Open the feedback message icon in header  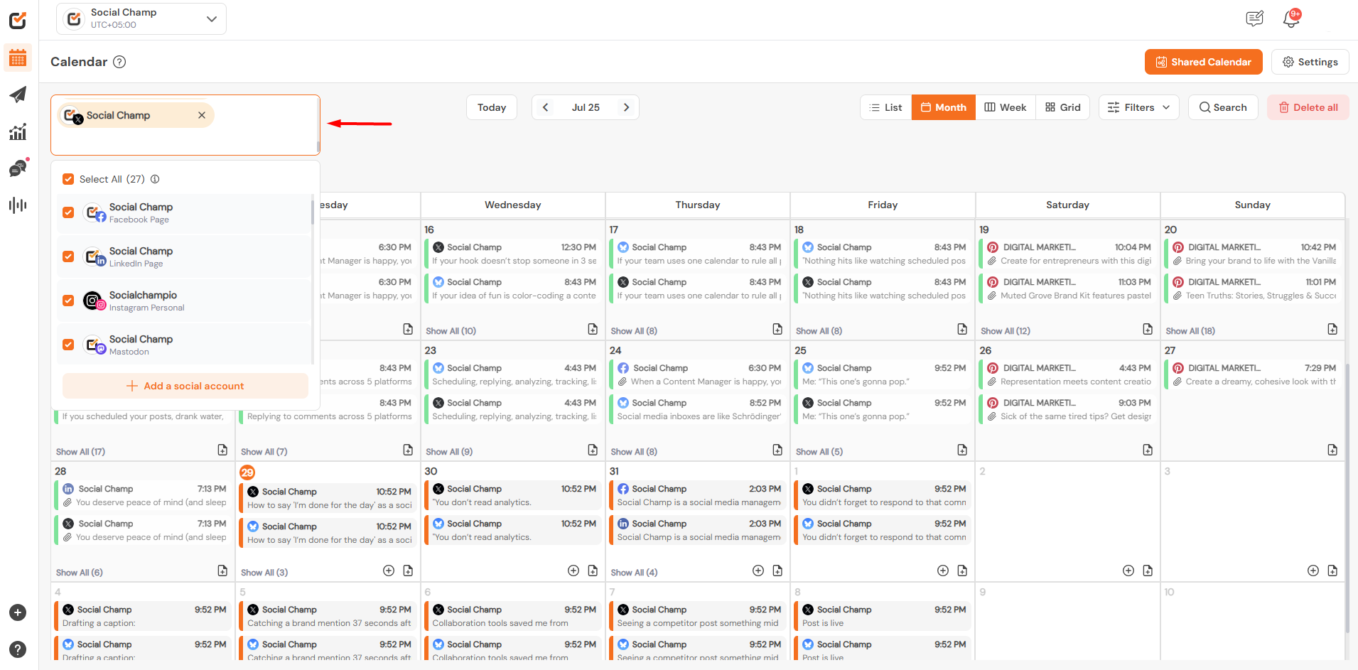click(x=1255, y=19)
